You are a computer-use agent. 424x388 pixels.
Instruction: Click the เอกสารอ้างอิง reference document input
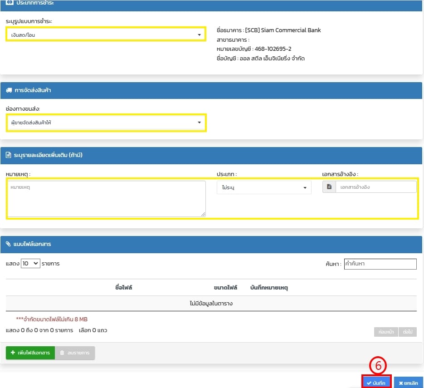(x=375, y=187)
